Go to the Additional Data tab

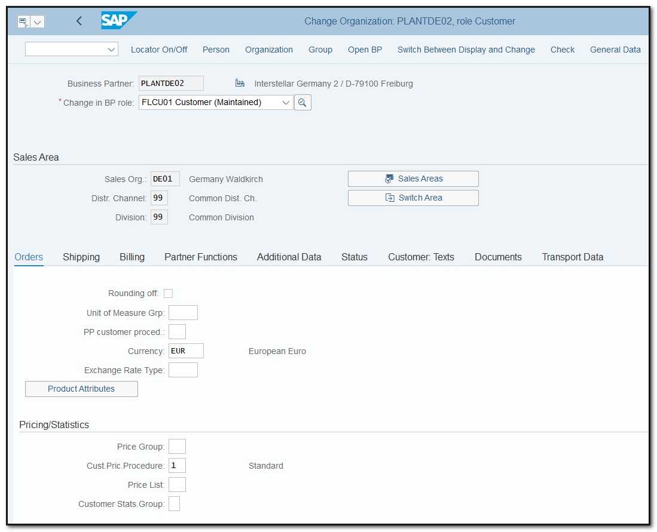289,257
